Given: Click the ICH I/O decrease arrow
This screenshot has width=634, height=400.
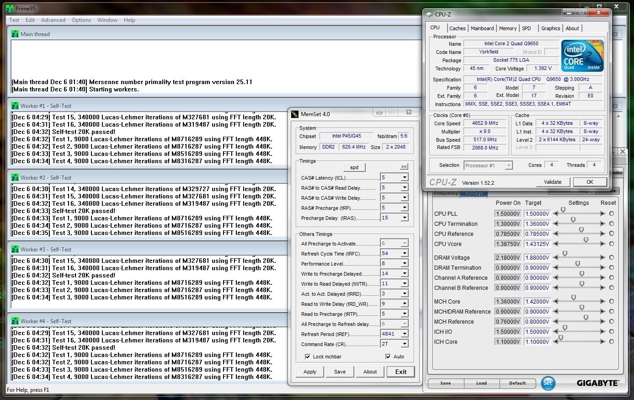Looking at the screenshot, I should [555, 331].
